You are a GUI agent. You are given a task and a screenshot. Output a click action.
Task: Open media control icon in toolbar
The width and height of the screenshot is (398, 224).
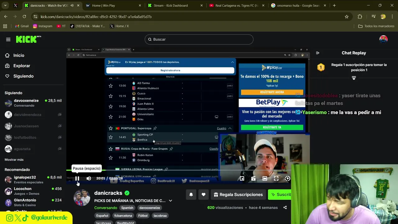click(373, 16)
